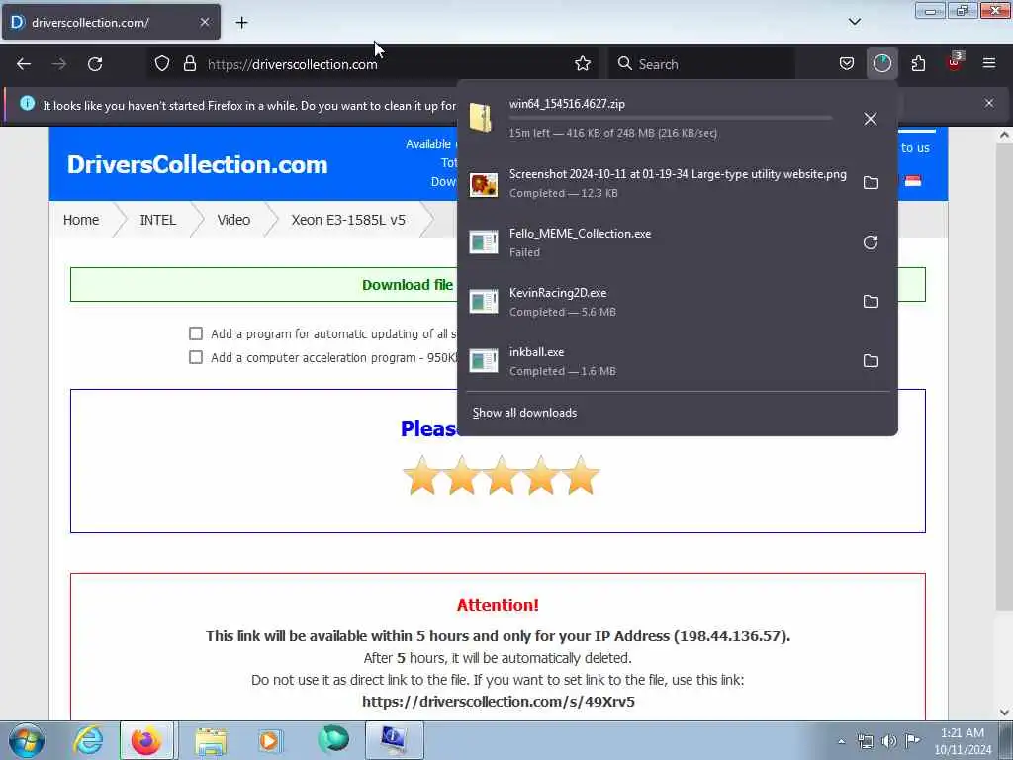
Task: Open the Save to Pocket icon
Action: tap(847, 64)
